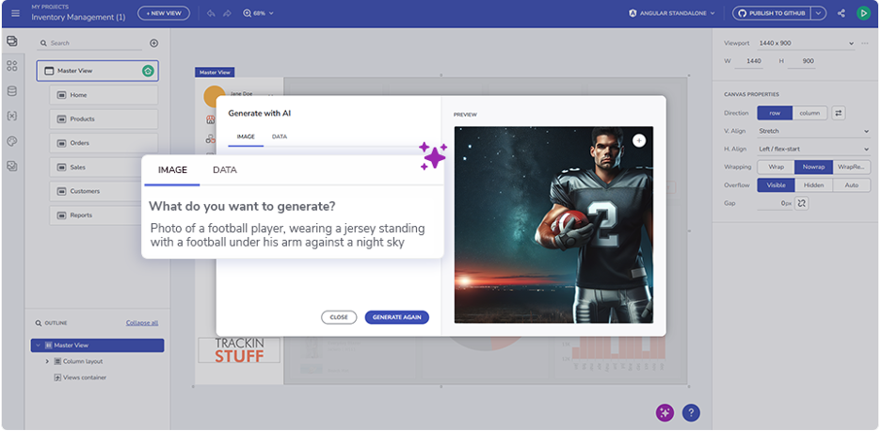Open the hamburger main menu
The width and height of the screenshot is (881, 431).
pos(15,13)
